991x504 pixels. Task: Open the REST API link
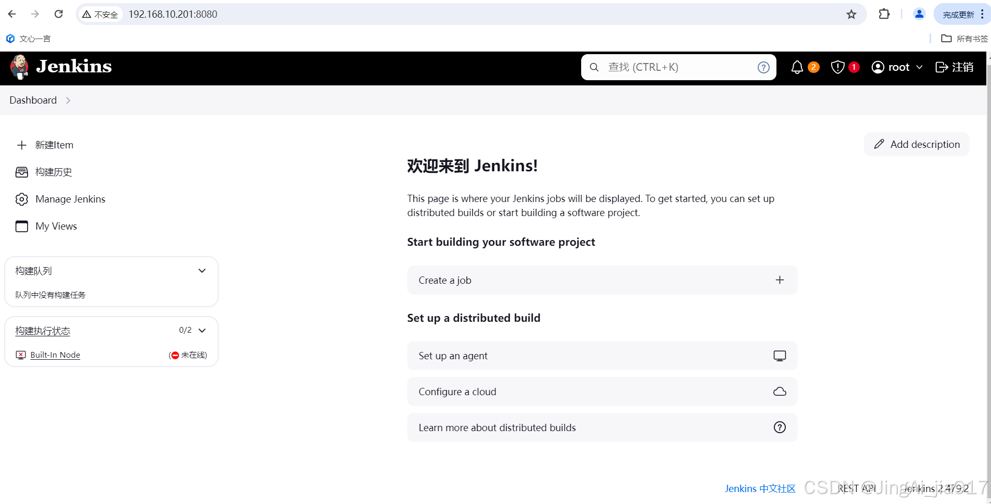pos(857,488)
